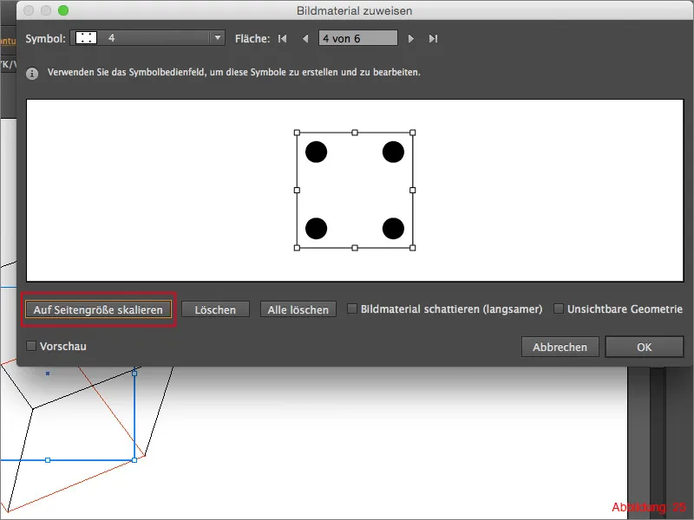Viewport: 694px width, 520px height.
Task: Click the info icon beside the hint text
Action: click(x=32, y=74)
